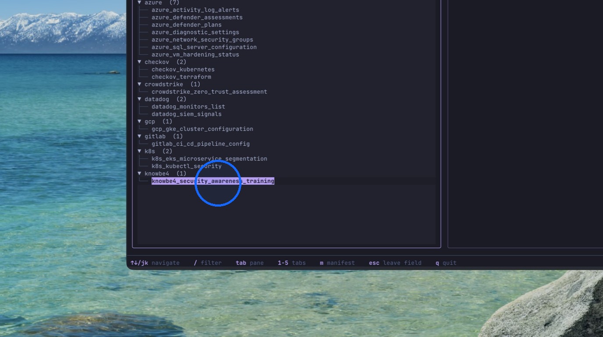Select azure_defender_assessments entry
This screenshot has width=603, height=337.
pos(197,18)
